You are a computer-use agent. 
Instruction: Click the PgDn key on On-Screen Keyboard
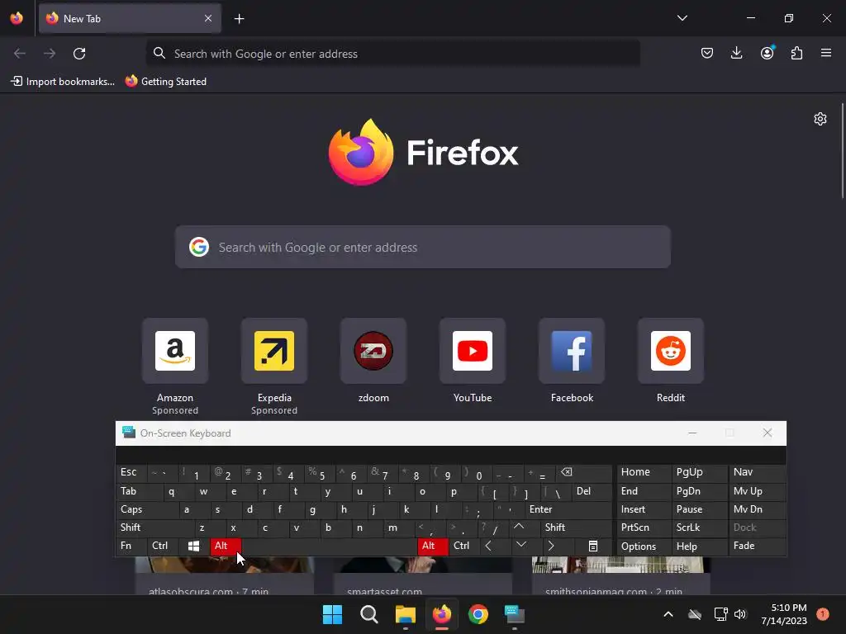point(699,491)
